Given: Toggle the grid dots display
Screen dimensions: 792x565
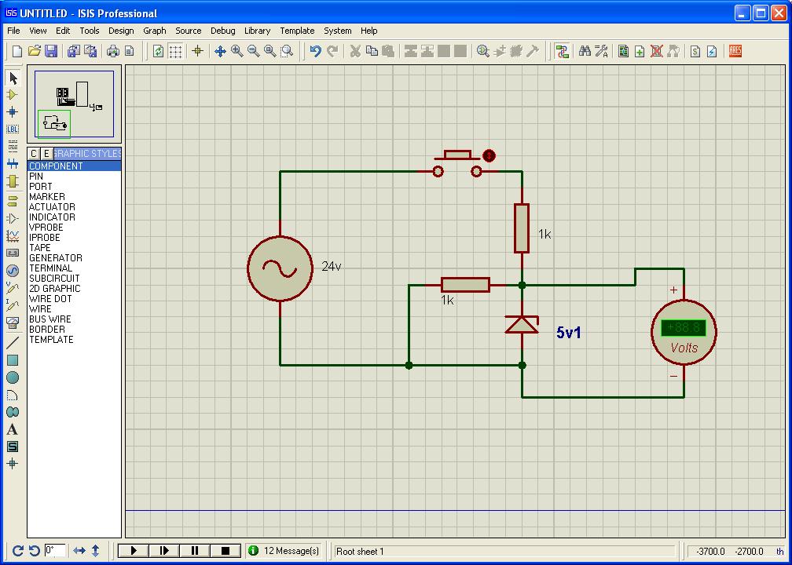Looking at the screenshot, I should point(176,51).
